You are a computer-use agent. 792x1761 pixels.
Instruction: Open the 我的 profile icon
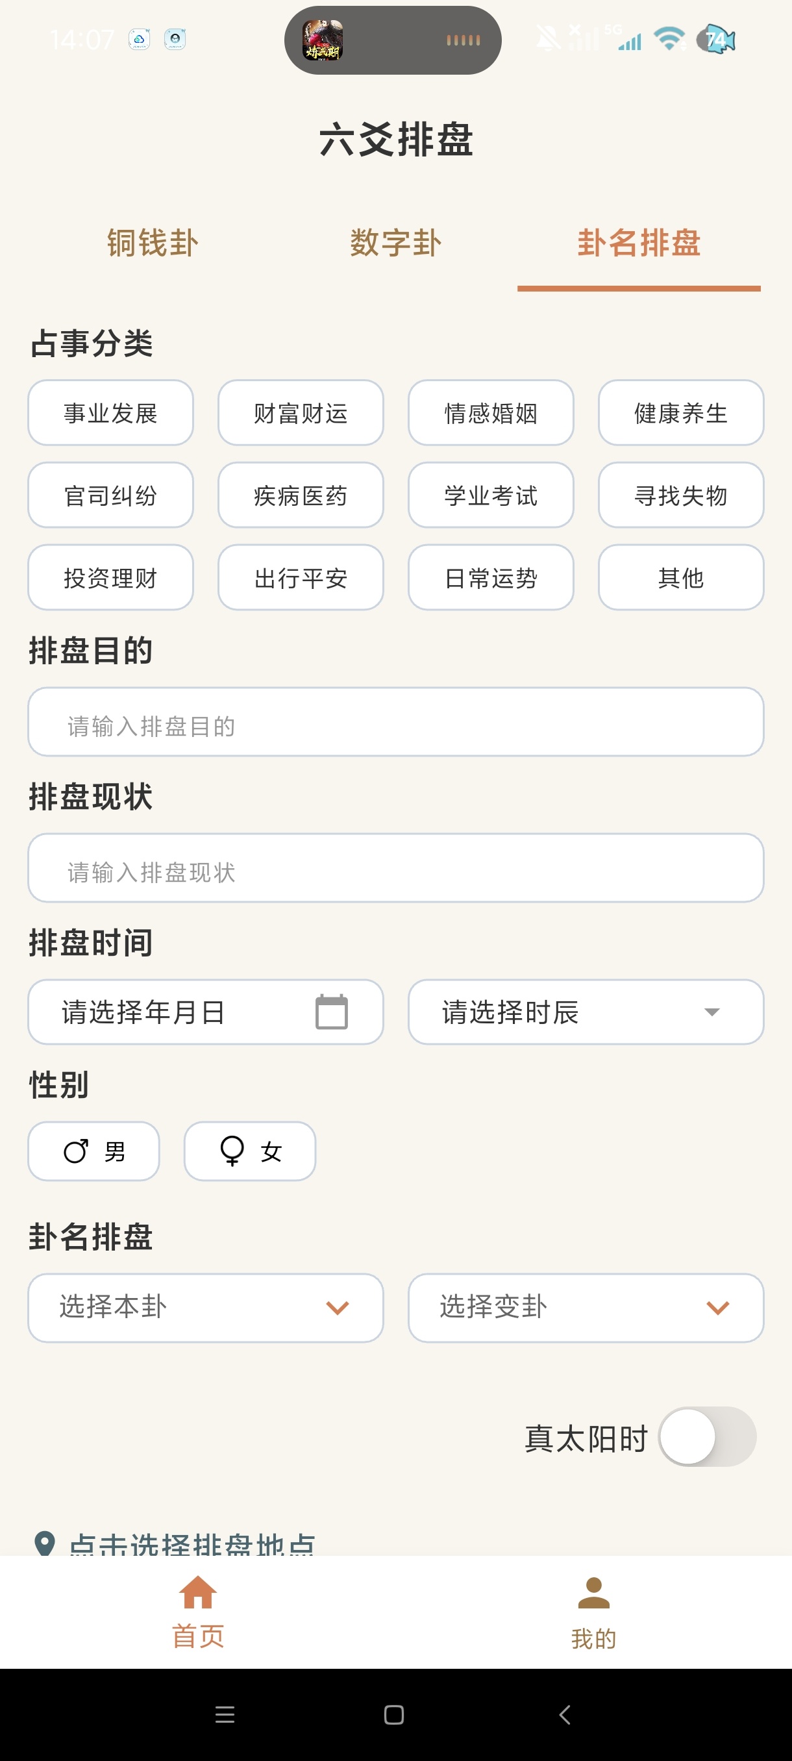[x=593, y=1593]
